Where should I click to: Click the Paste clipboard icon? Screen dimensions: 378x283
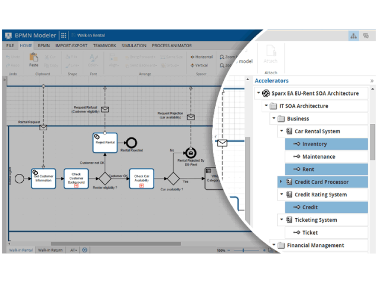[x=34, y=58]
